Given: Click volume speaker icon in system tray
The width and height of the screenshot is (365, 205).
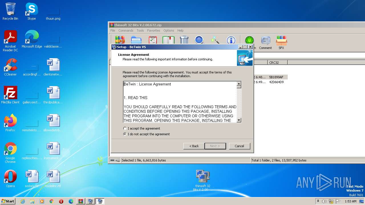Looking at the screenshot, I should [x=324, y=201].
